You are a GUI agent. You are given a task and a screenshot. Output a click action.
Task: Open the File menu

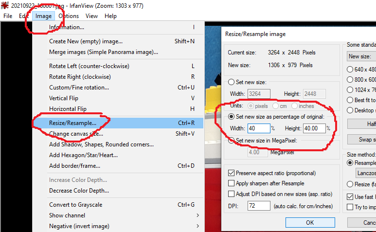[8, 16]
